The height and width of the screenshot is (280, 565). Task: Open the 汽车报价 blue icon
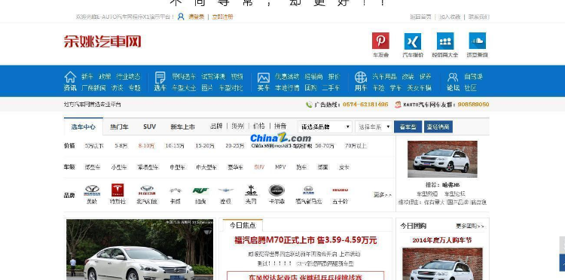(x=413, y=41)
